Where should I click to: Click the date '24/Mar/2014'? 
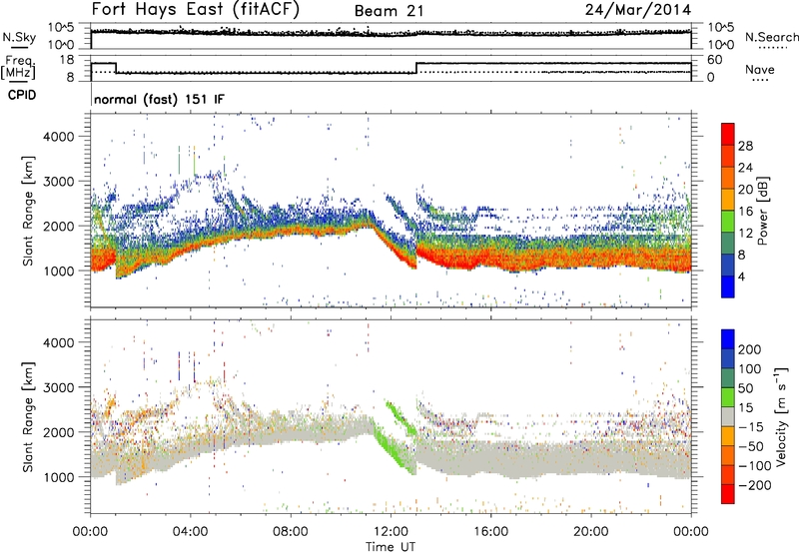(x=638, y=10)
